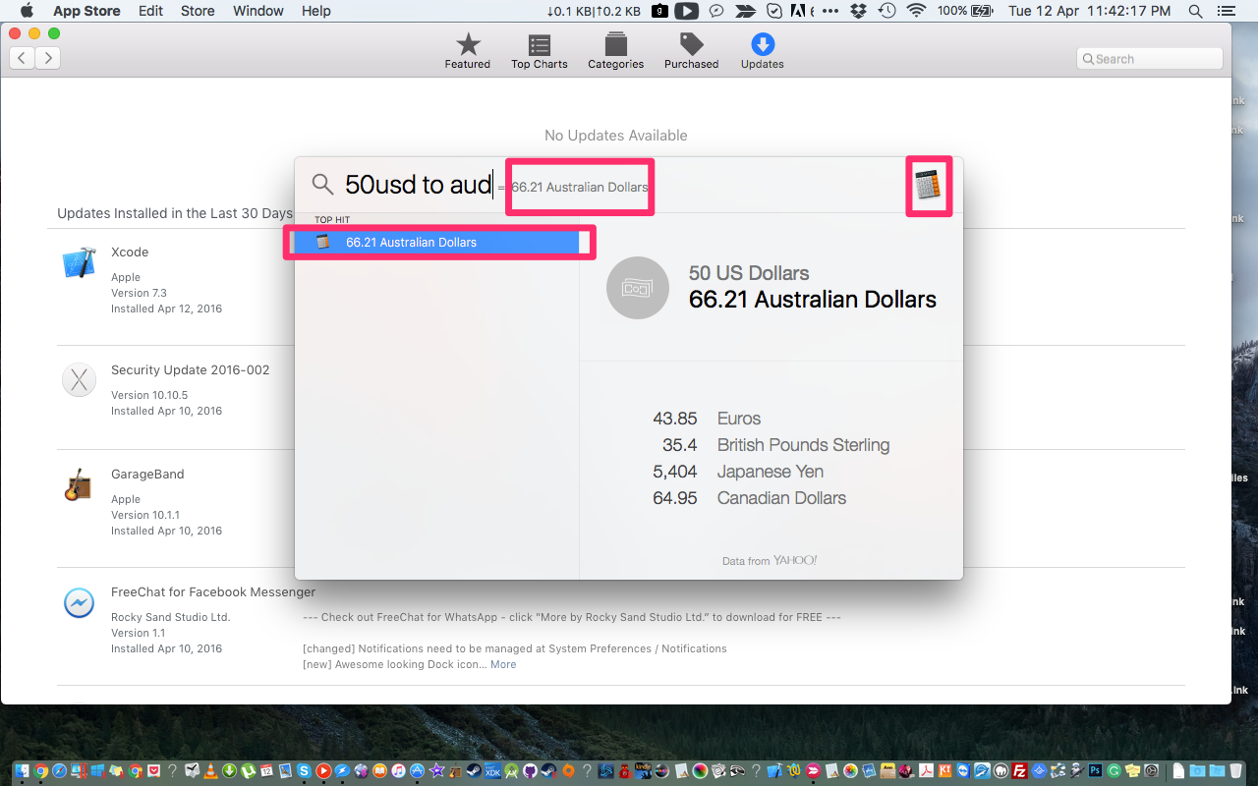
Task: Click the FreeChat Messenger app icon
Action: coord(79,602)
